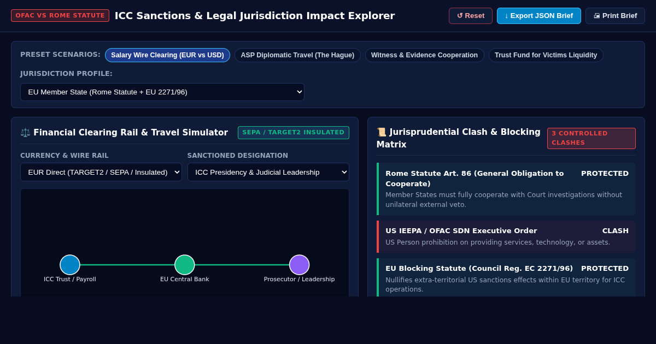Click the SANCTIONED DESIGNATION label

(238, 156)
